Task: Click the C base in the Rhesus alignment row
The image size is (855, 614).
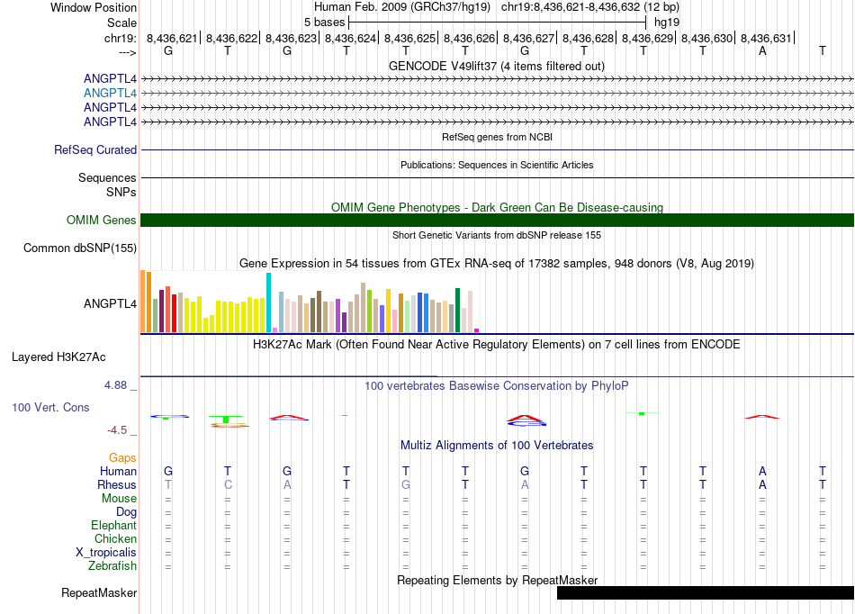Action: coord(228,484)
